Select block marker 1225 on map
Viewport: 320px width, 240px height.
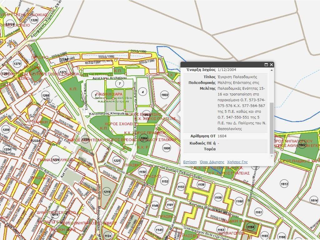(x=117, y=161)
